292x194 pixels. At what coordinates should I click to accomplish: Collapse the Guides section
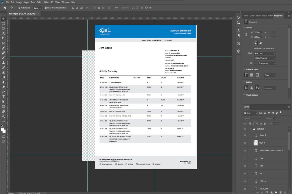(244, 82)
